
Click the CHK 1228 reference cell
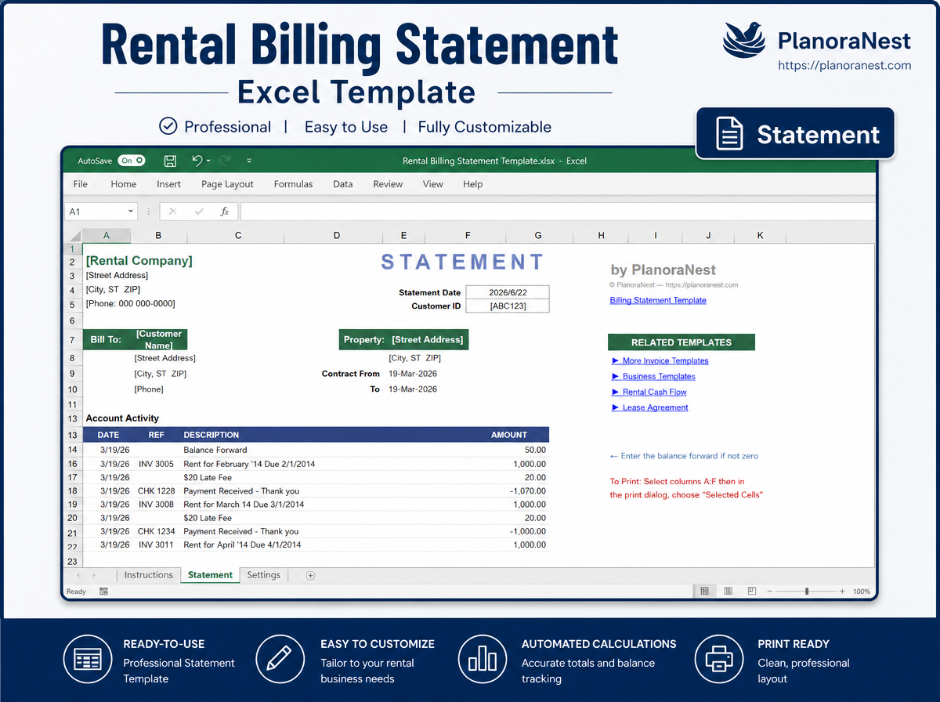156,491
